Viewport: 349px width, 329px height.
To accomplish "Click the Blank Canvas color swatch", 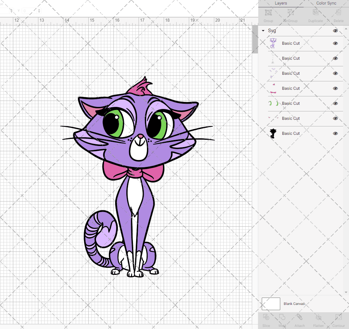I will (x=271, y=304).
